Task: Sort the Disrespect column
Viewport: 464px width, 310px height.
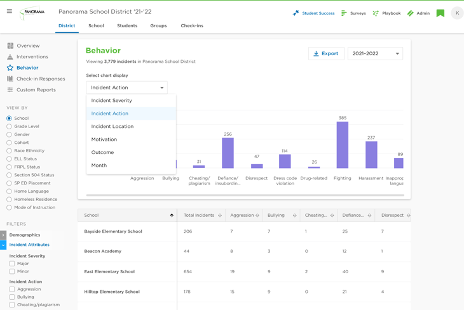Action: click(x=408, y=216)
